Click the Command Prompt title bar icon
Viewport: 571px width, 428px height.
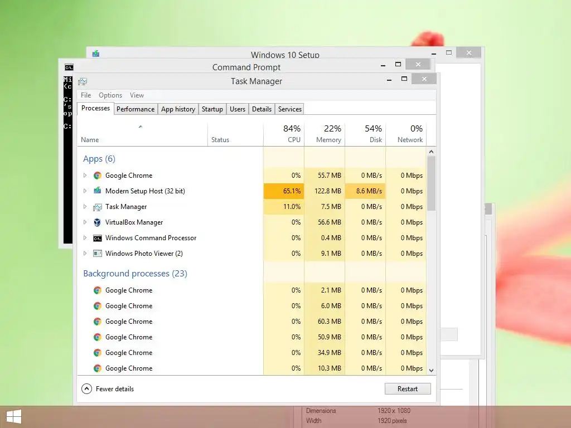[69, 67]
